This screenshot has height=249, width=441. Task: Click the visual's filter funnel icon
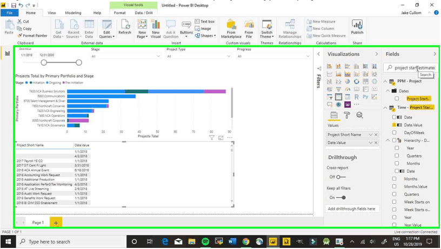[212, 137]
